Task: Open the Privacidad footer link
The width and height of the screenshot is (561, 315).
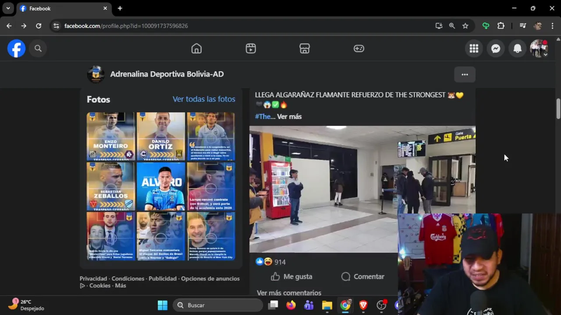Action: coord(93,279)
